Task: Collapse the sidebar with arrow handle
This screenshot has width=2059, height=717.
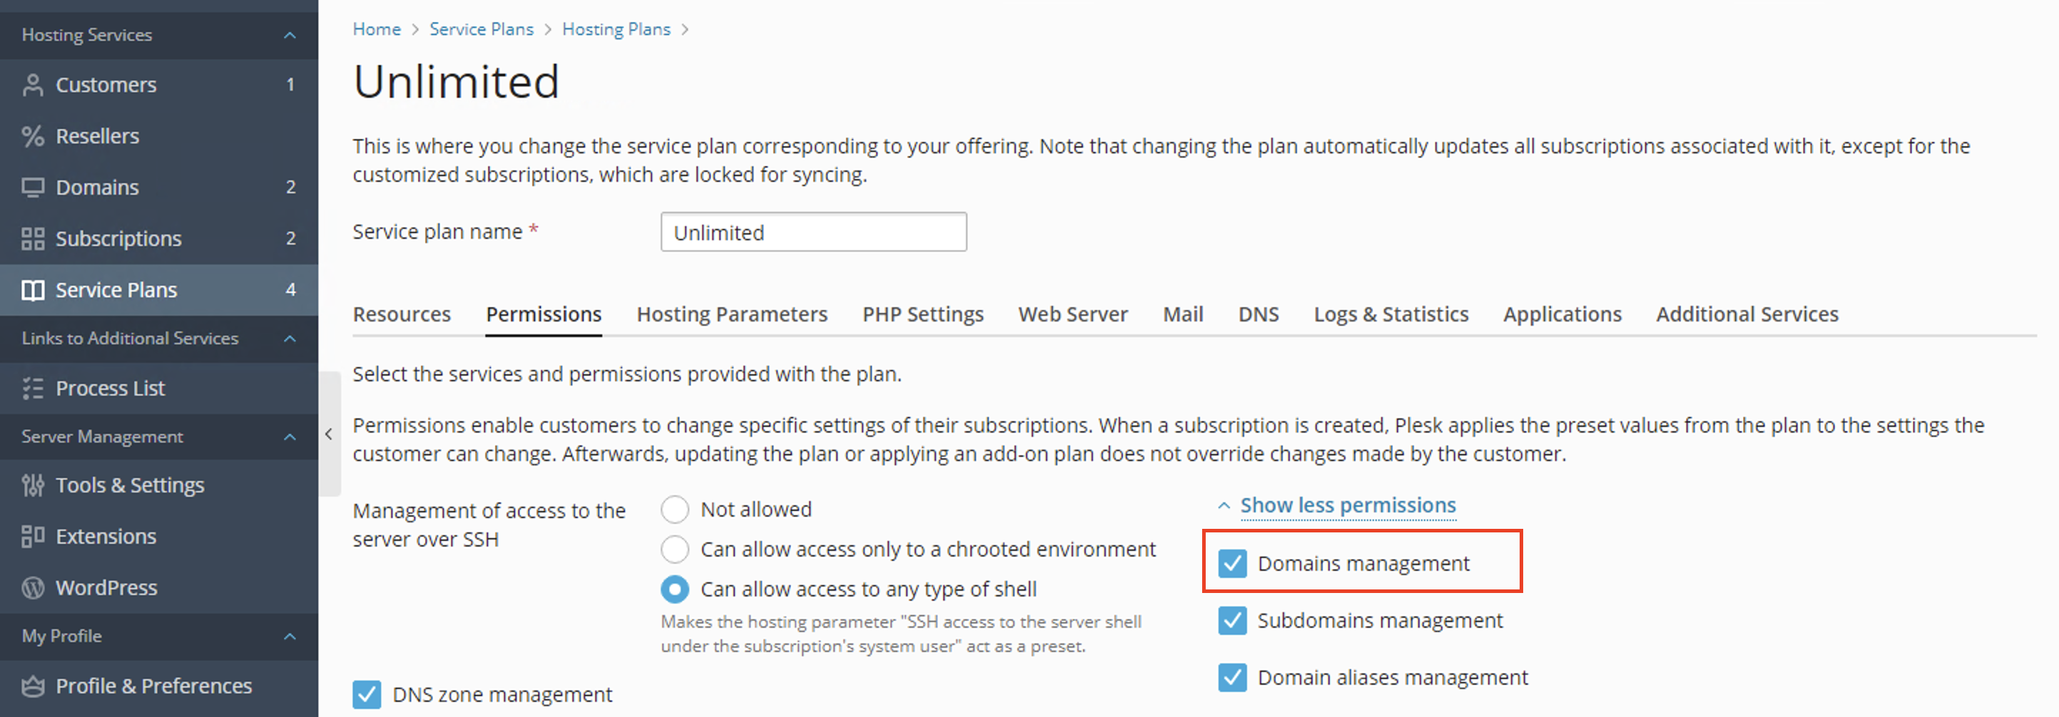Action: click(x=330, y=434)
